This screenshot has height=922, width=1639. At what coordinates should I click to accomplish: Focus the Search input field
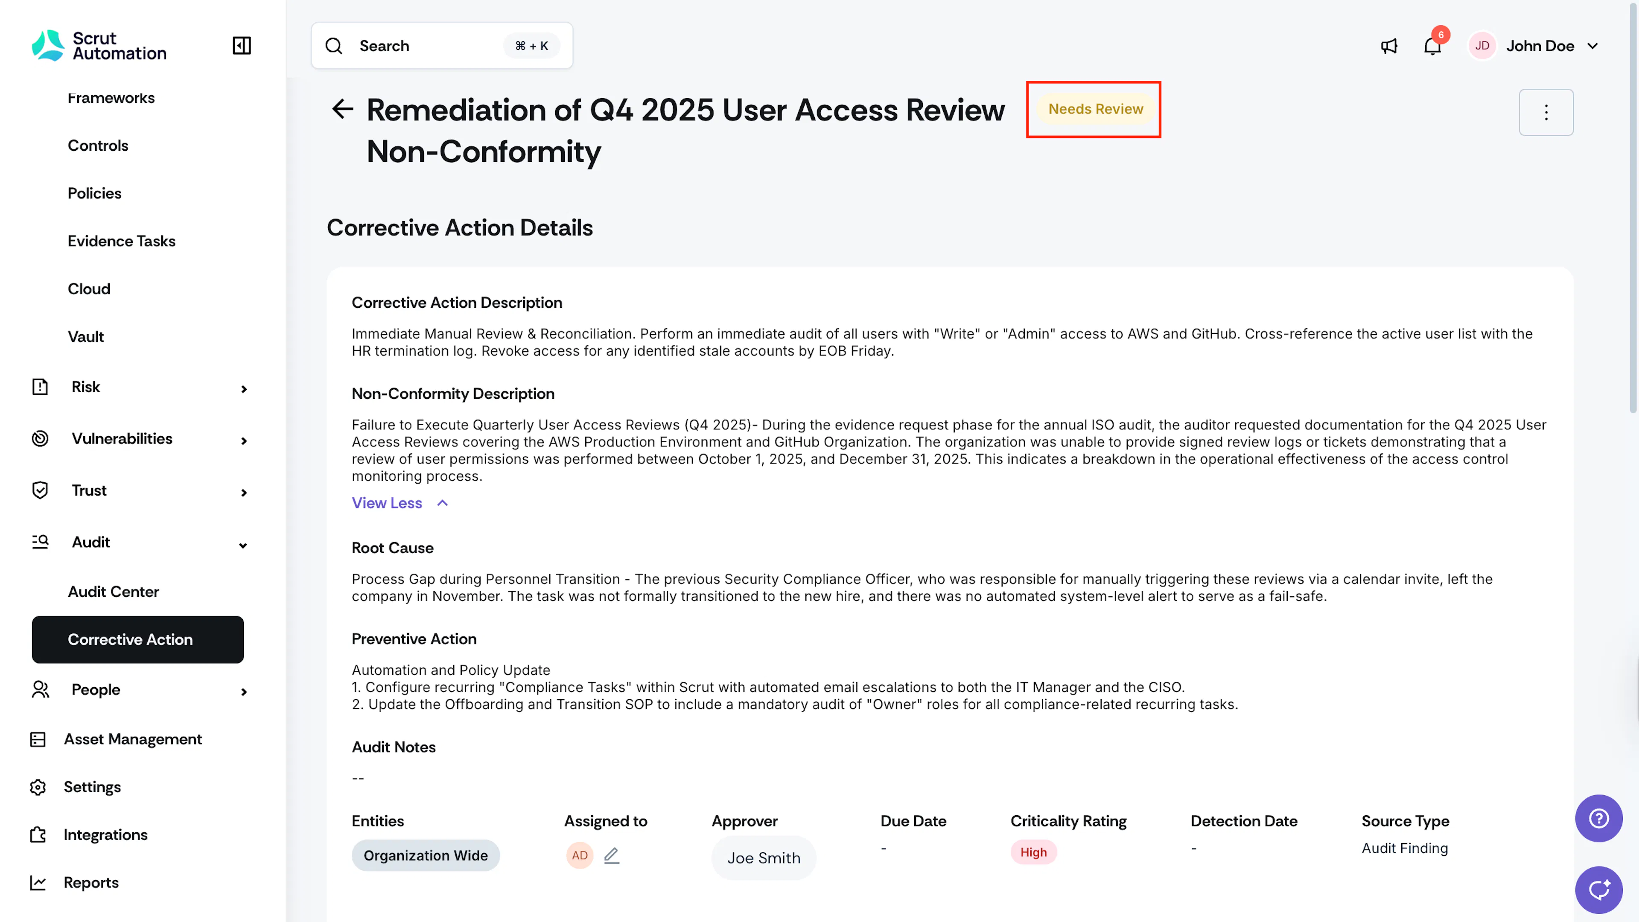tap(442, 46)
